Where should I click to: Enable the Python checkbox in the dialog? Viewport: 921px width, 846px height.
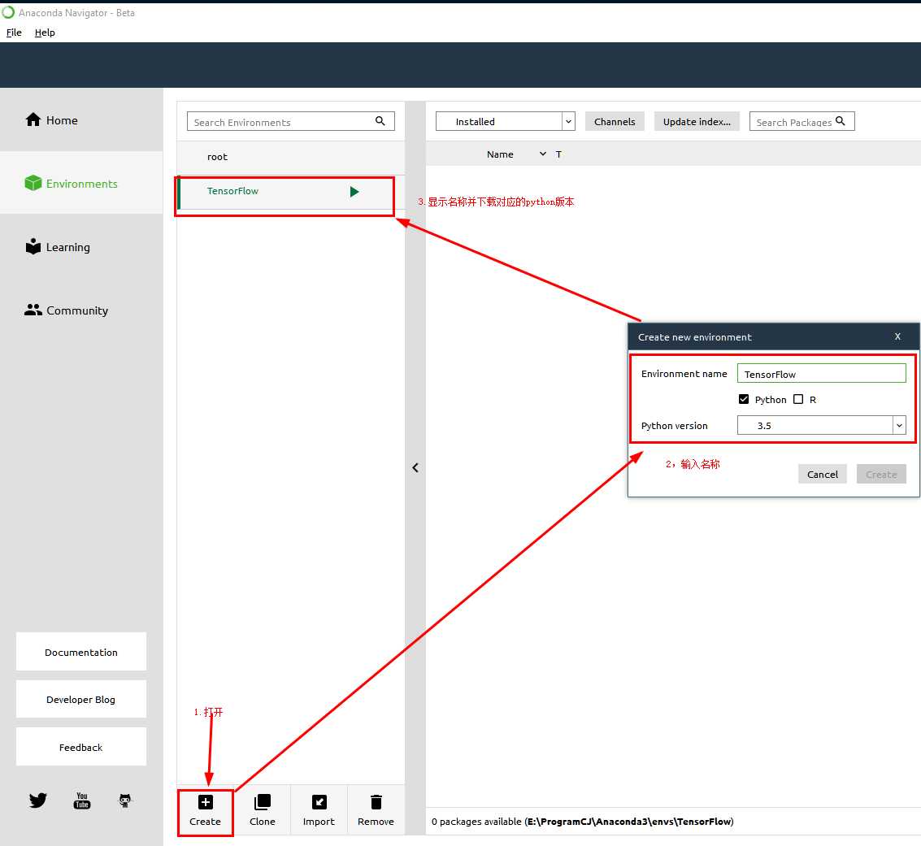click(744, 399)
